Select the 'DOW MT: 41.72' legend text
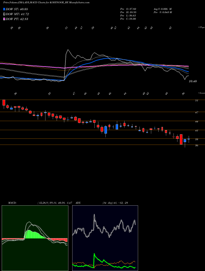The width and height of the screenshot is (205, 271). point(17,14)
